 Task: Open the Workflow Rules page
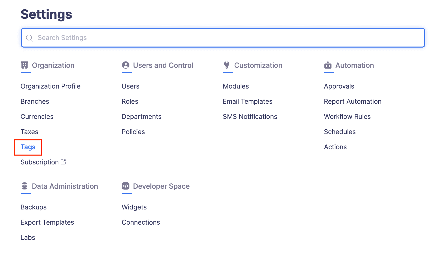(347, 116)
